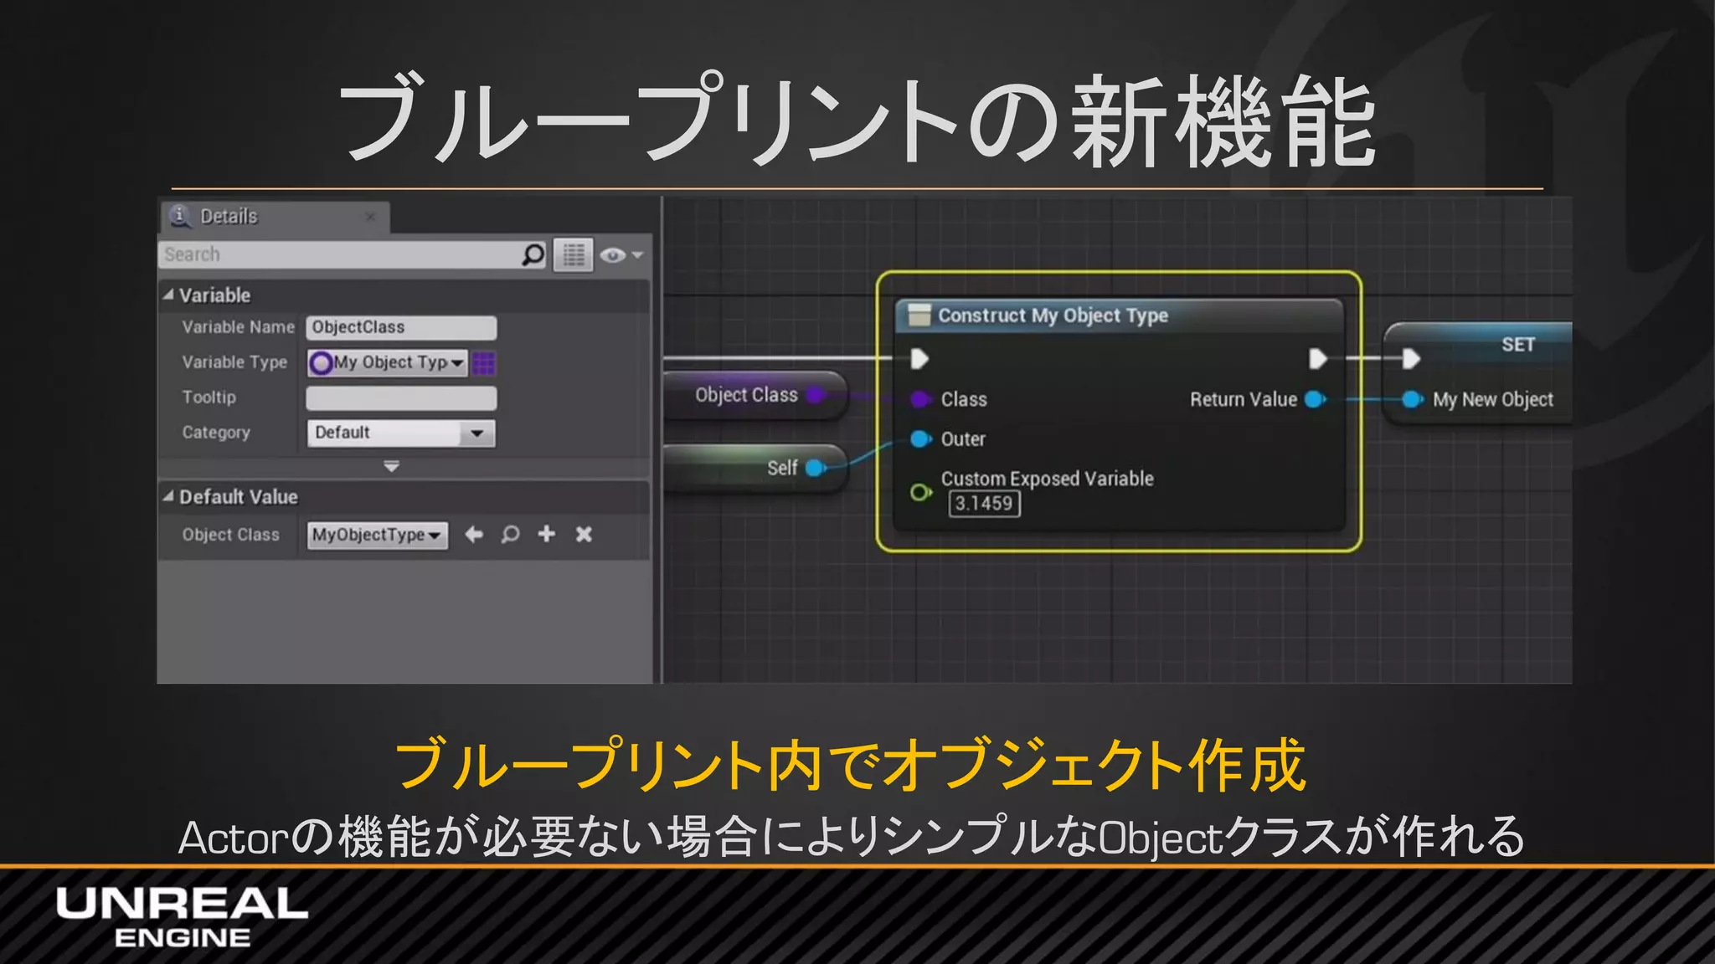The height and width of the screenshot is (964, 1715).
Task: Click the Custom Exposed Variable green pin
Action: pyautogui.click(x=920, y=492)
